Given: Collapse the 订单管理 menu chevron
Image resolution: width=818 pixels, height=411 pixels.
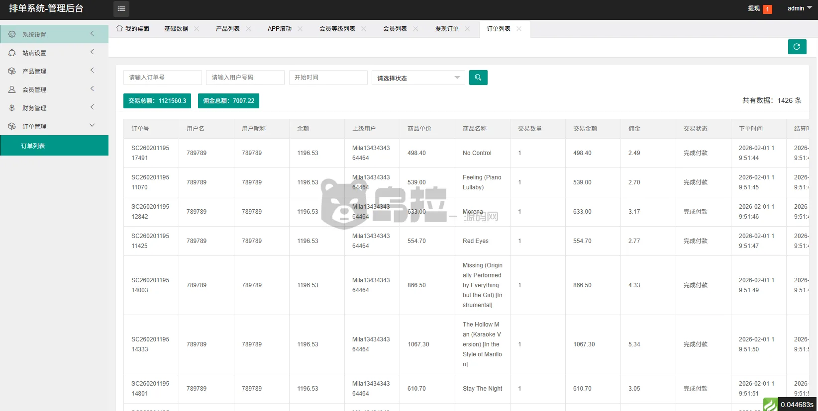Looking at the screenshot, I should (92, 126).
